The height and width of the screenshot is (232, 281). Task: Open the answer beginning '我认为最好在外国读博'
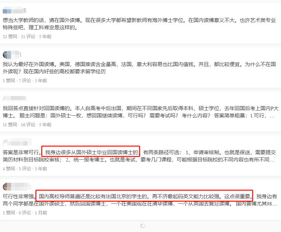pyautogui.click(x=139, y=68)
